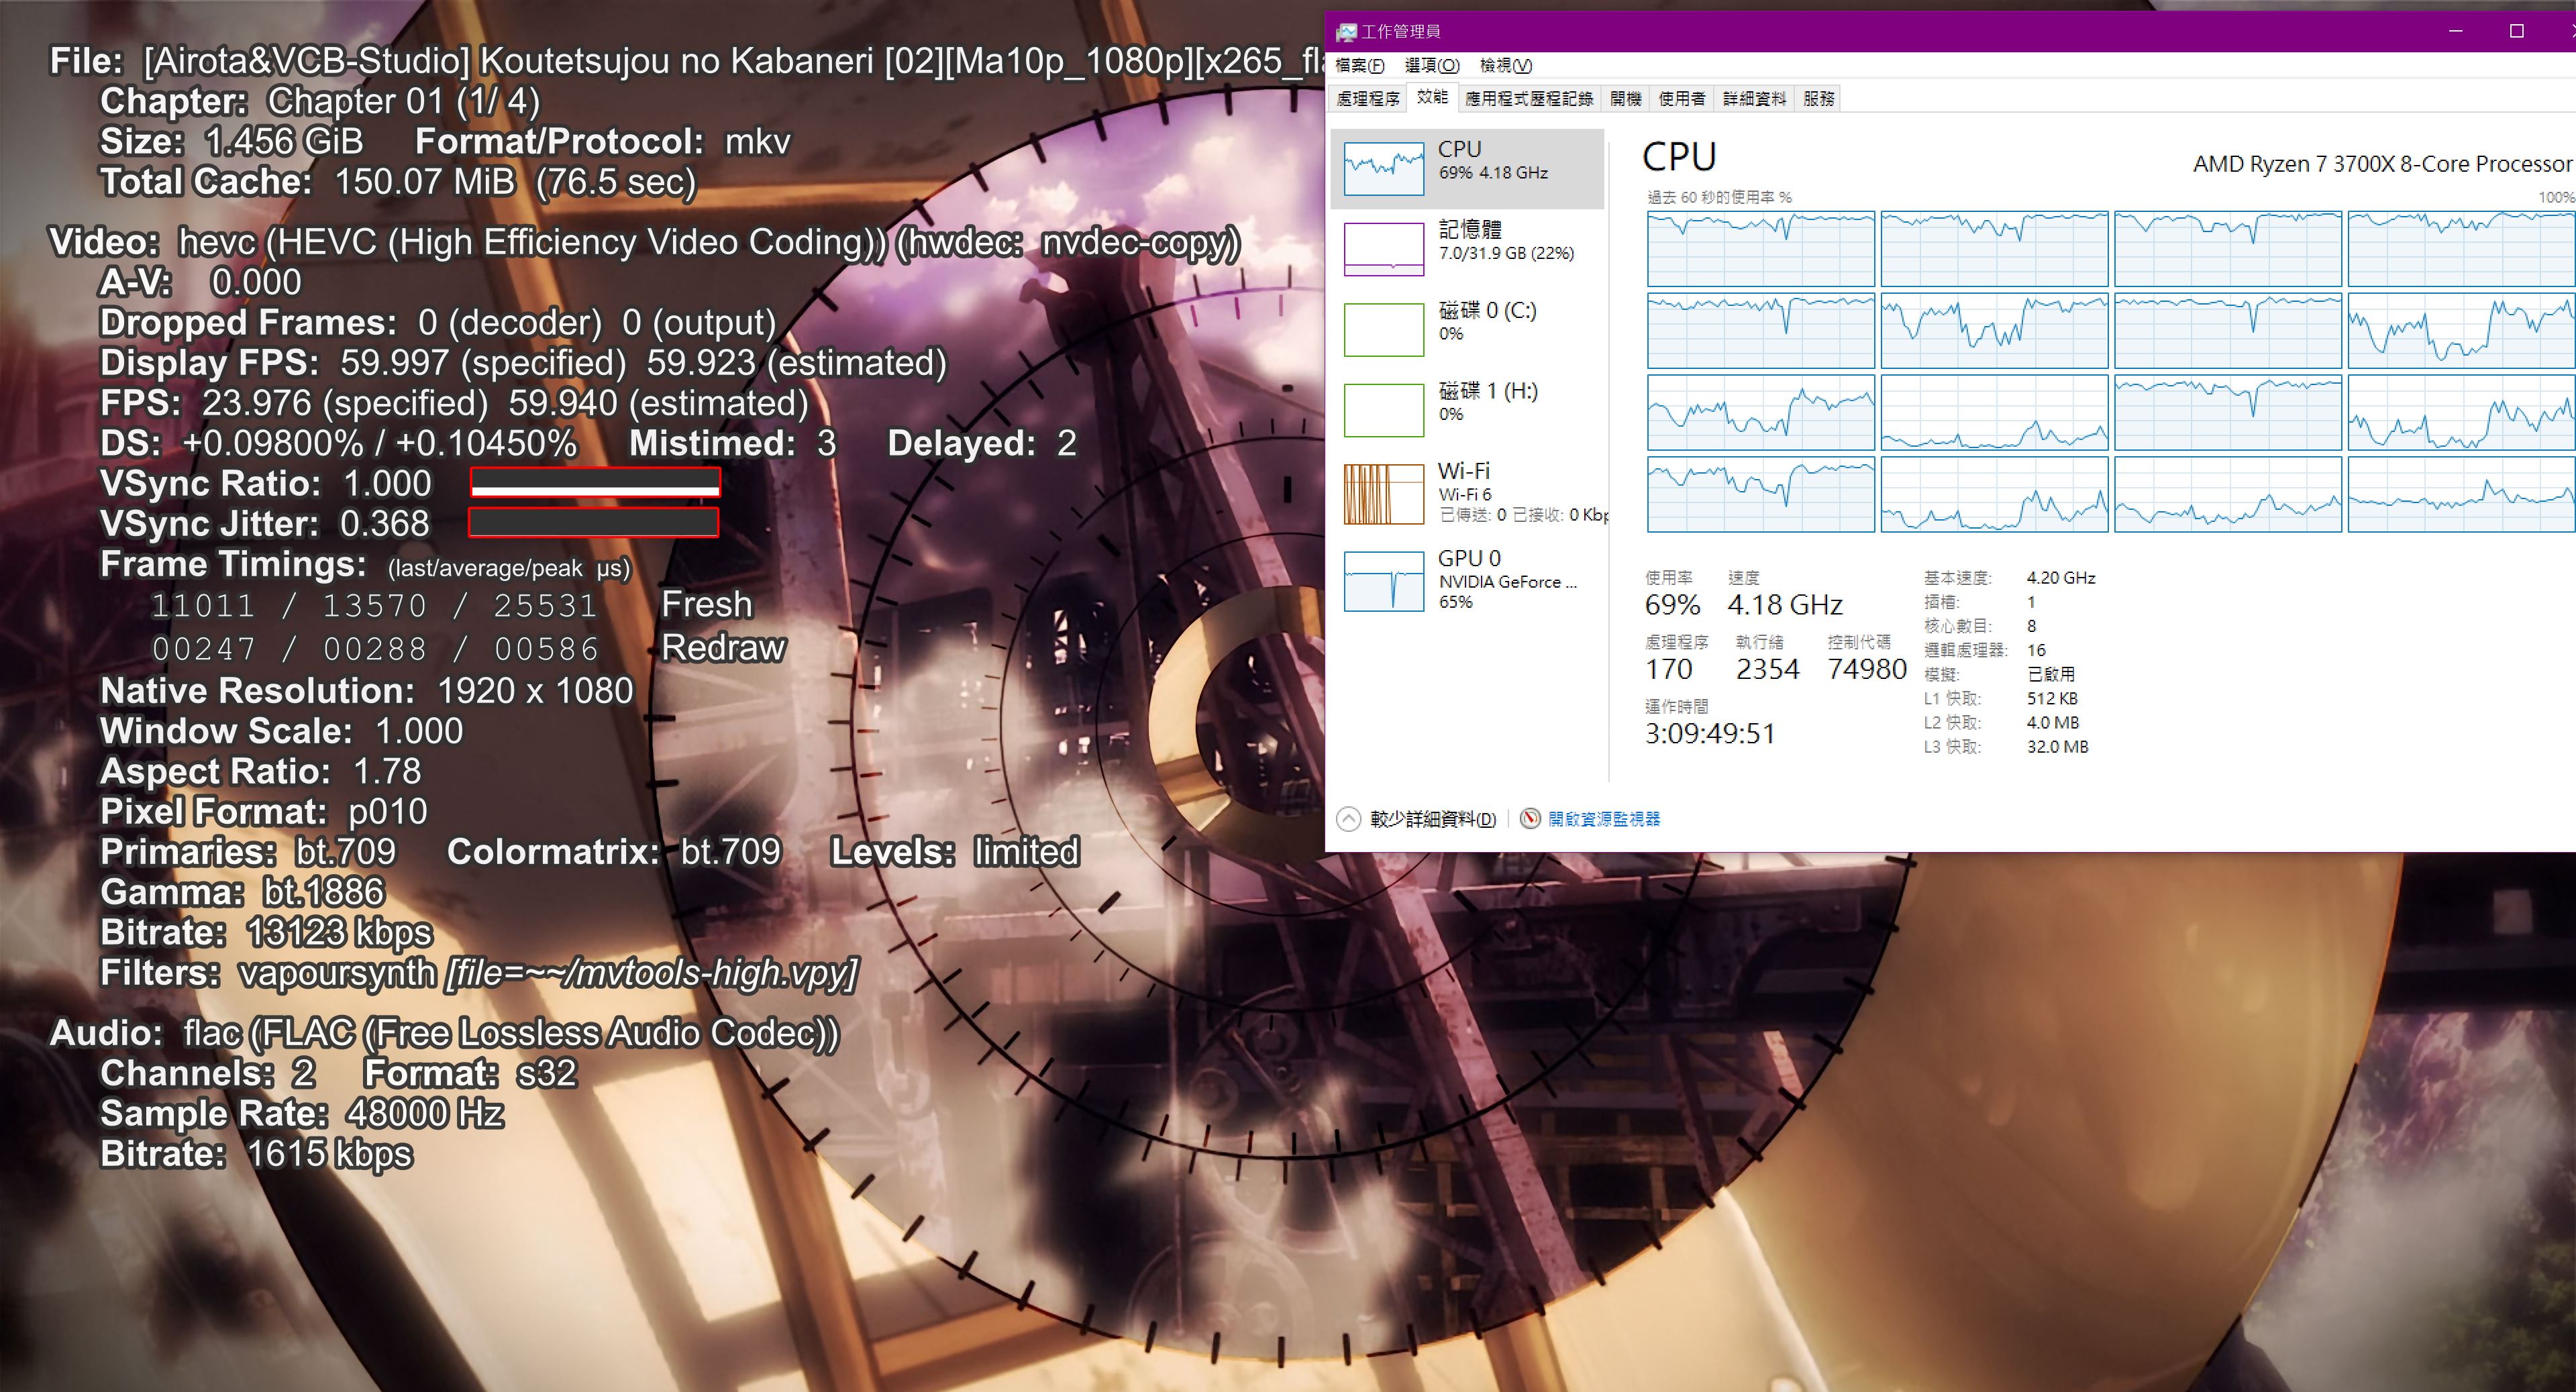Click the hwdec nvdec-copy text in mpv
The image size is (2576, 1392).
tap(1068, 242)
